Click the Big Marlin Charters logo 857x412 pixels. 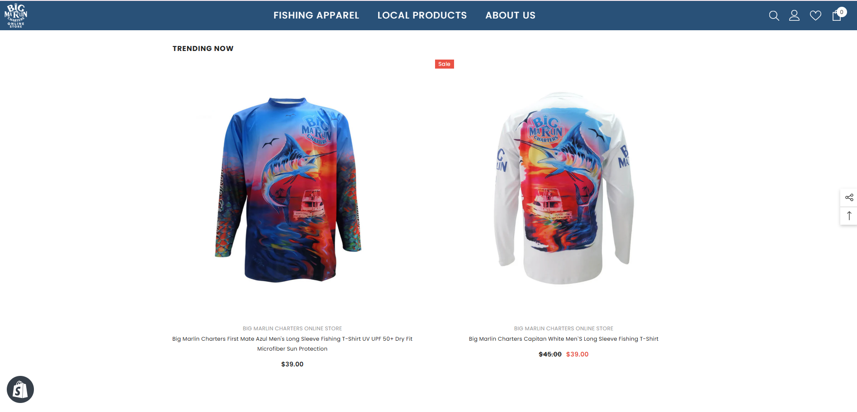pos(16,15)
